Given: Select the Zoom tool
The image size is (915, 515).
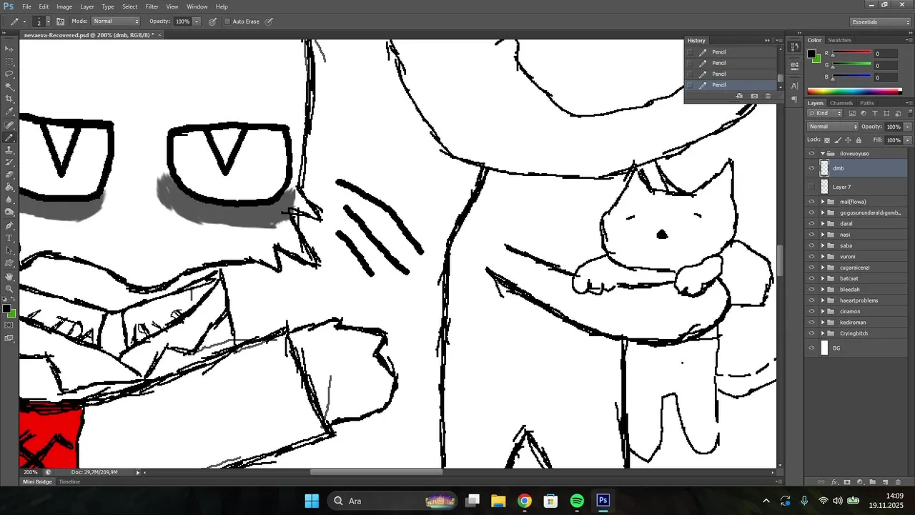Looking at the screenshot, I should pyautogui.click(x=9, y=288).
